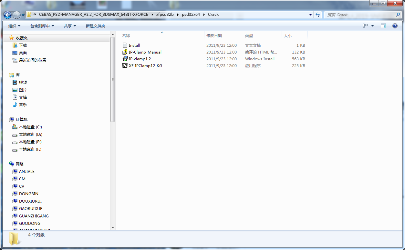
Task: Click the navigation pane scrollbar thumb
Action: pyautogui.click(x=113, y=79)
